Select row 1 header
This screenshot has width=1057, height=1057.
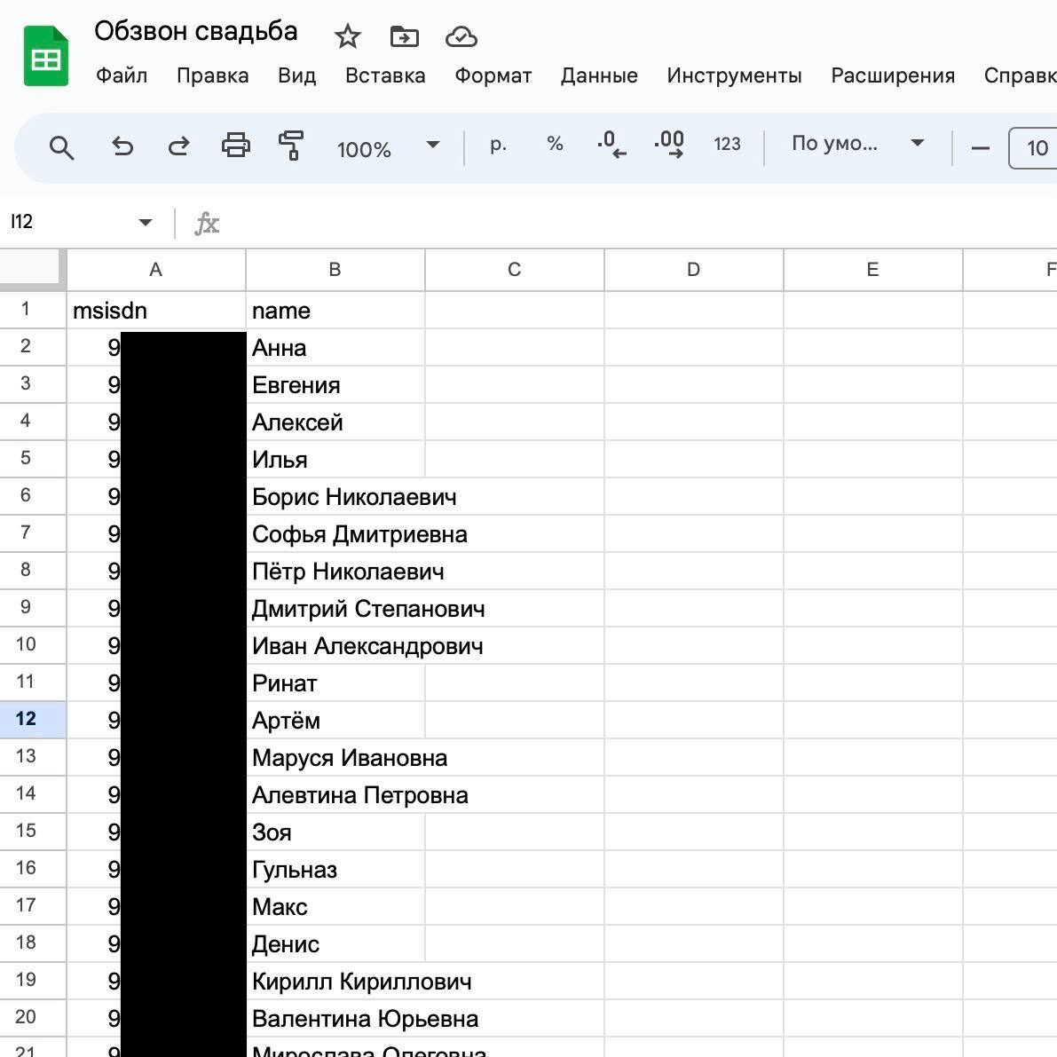tap(32, 310)
